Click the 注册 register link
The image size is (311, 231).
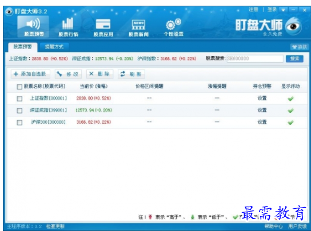[253, 10]
